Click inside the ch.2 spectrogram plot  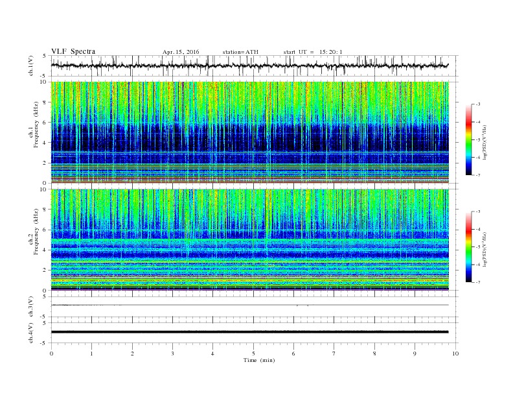pyautogui.click(x=250, y=239)
